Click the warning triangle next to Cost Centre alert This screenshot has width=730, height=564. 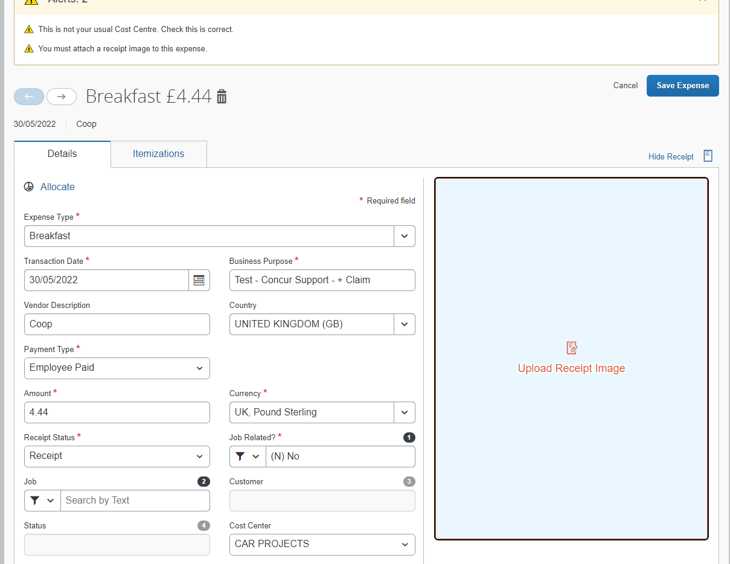point(28,29)
